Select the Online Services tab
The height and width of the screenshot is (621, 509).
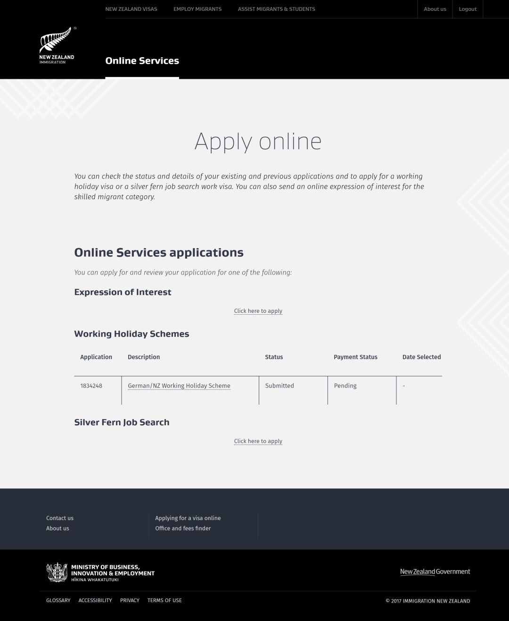click(x=142, y=61)
